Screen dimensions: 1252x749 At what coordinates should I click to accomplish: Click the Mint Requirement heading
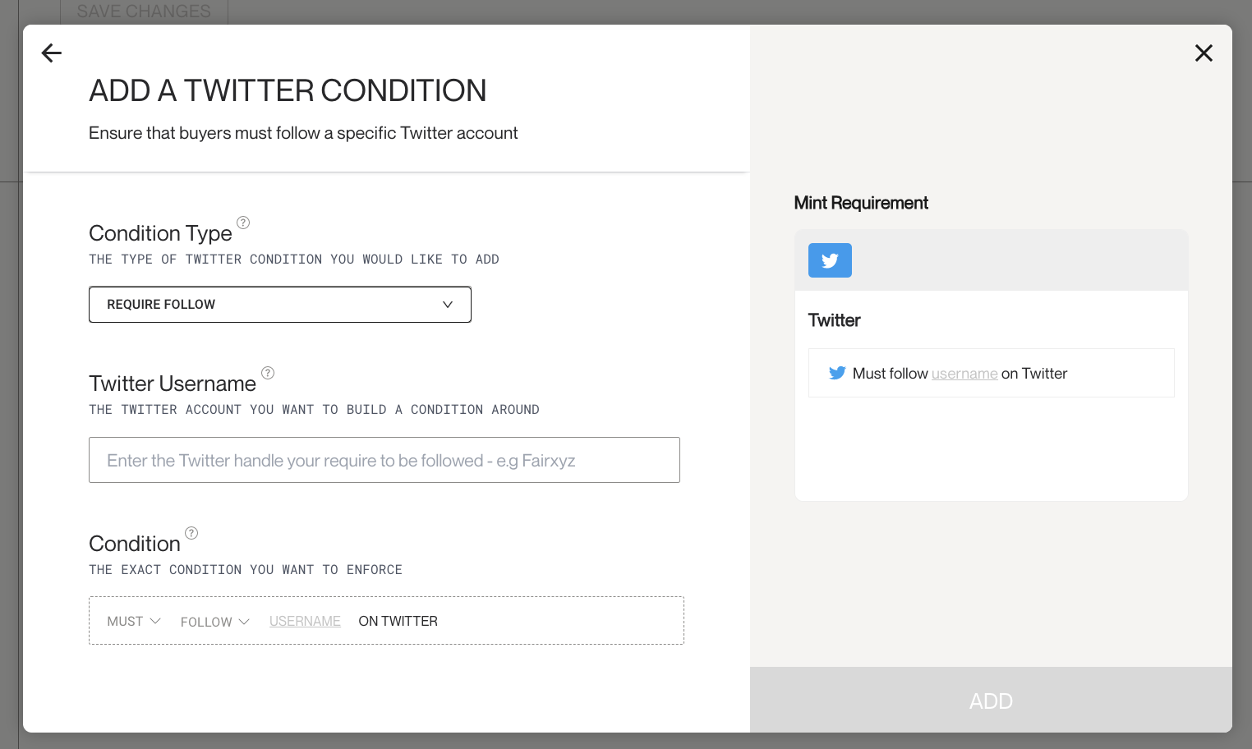(861, 203)
